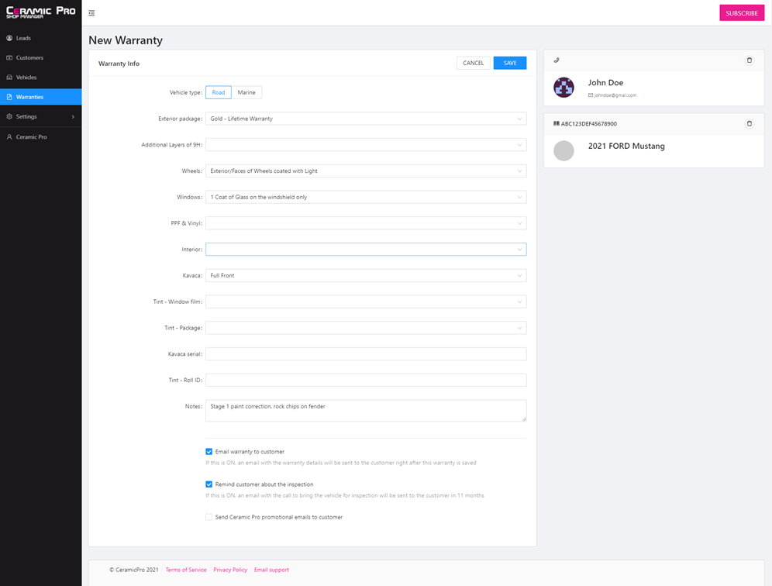The width and height of the screenshot is (772, 586).
Task: Click the Ceramic Pro Shop Manager logo
Action: click(x=41, y=12)
